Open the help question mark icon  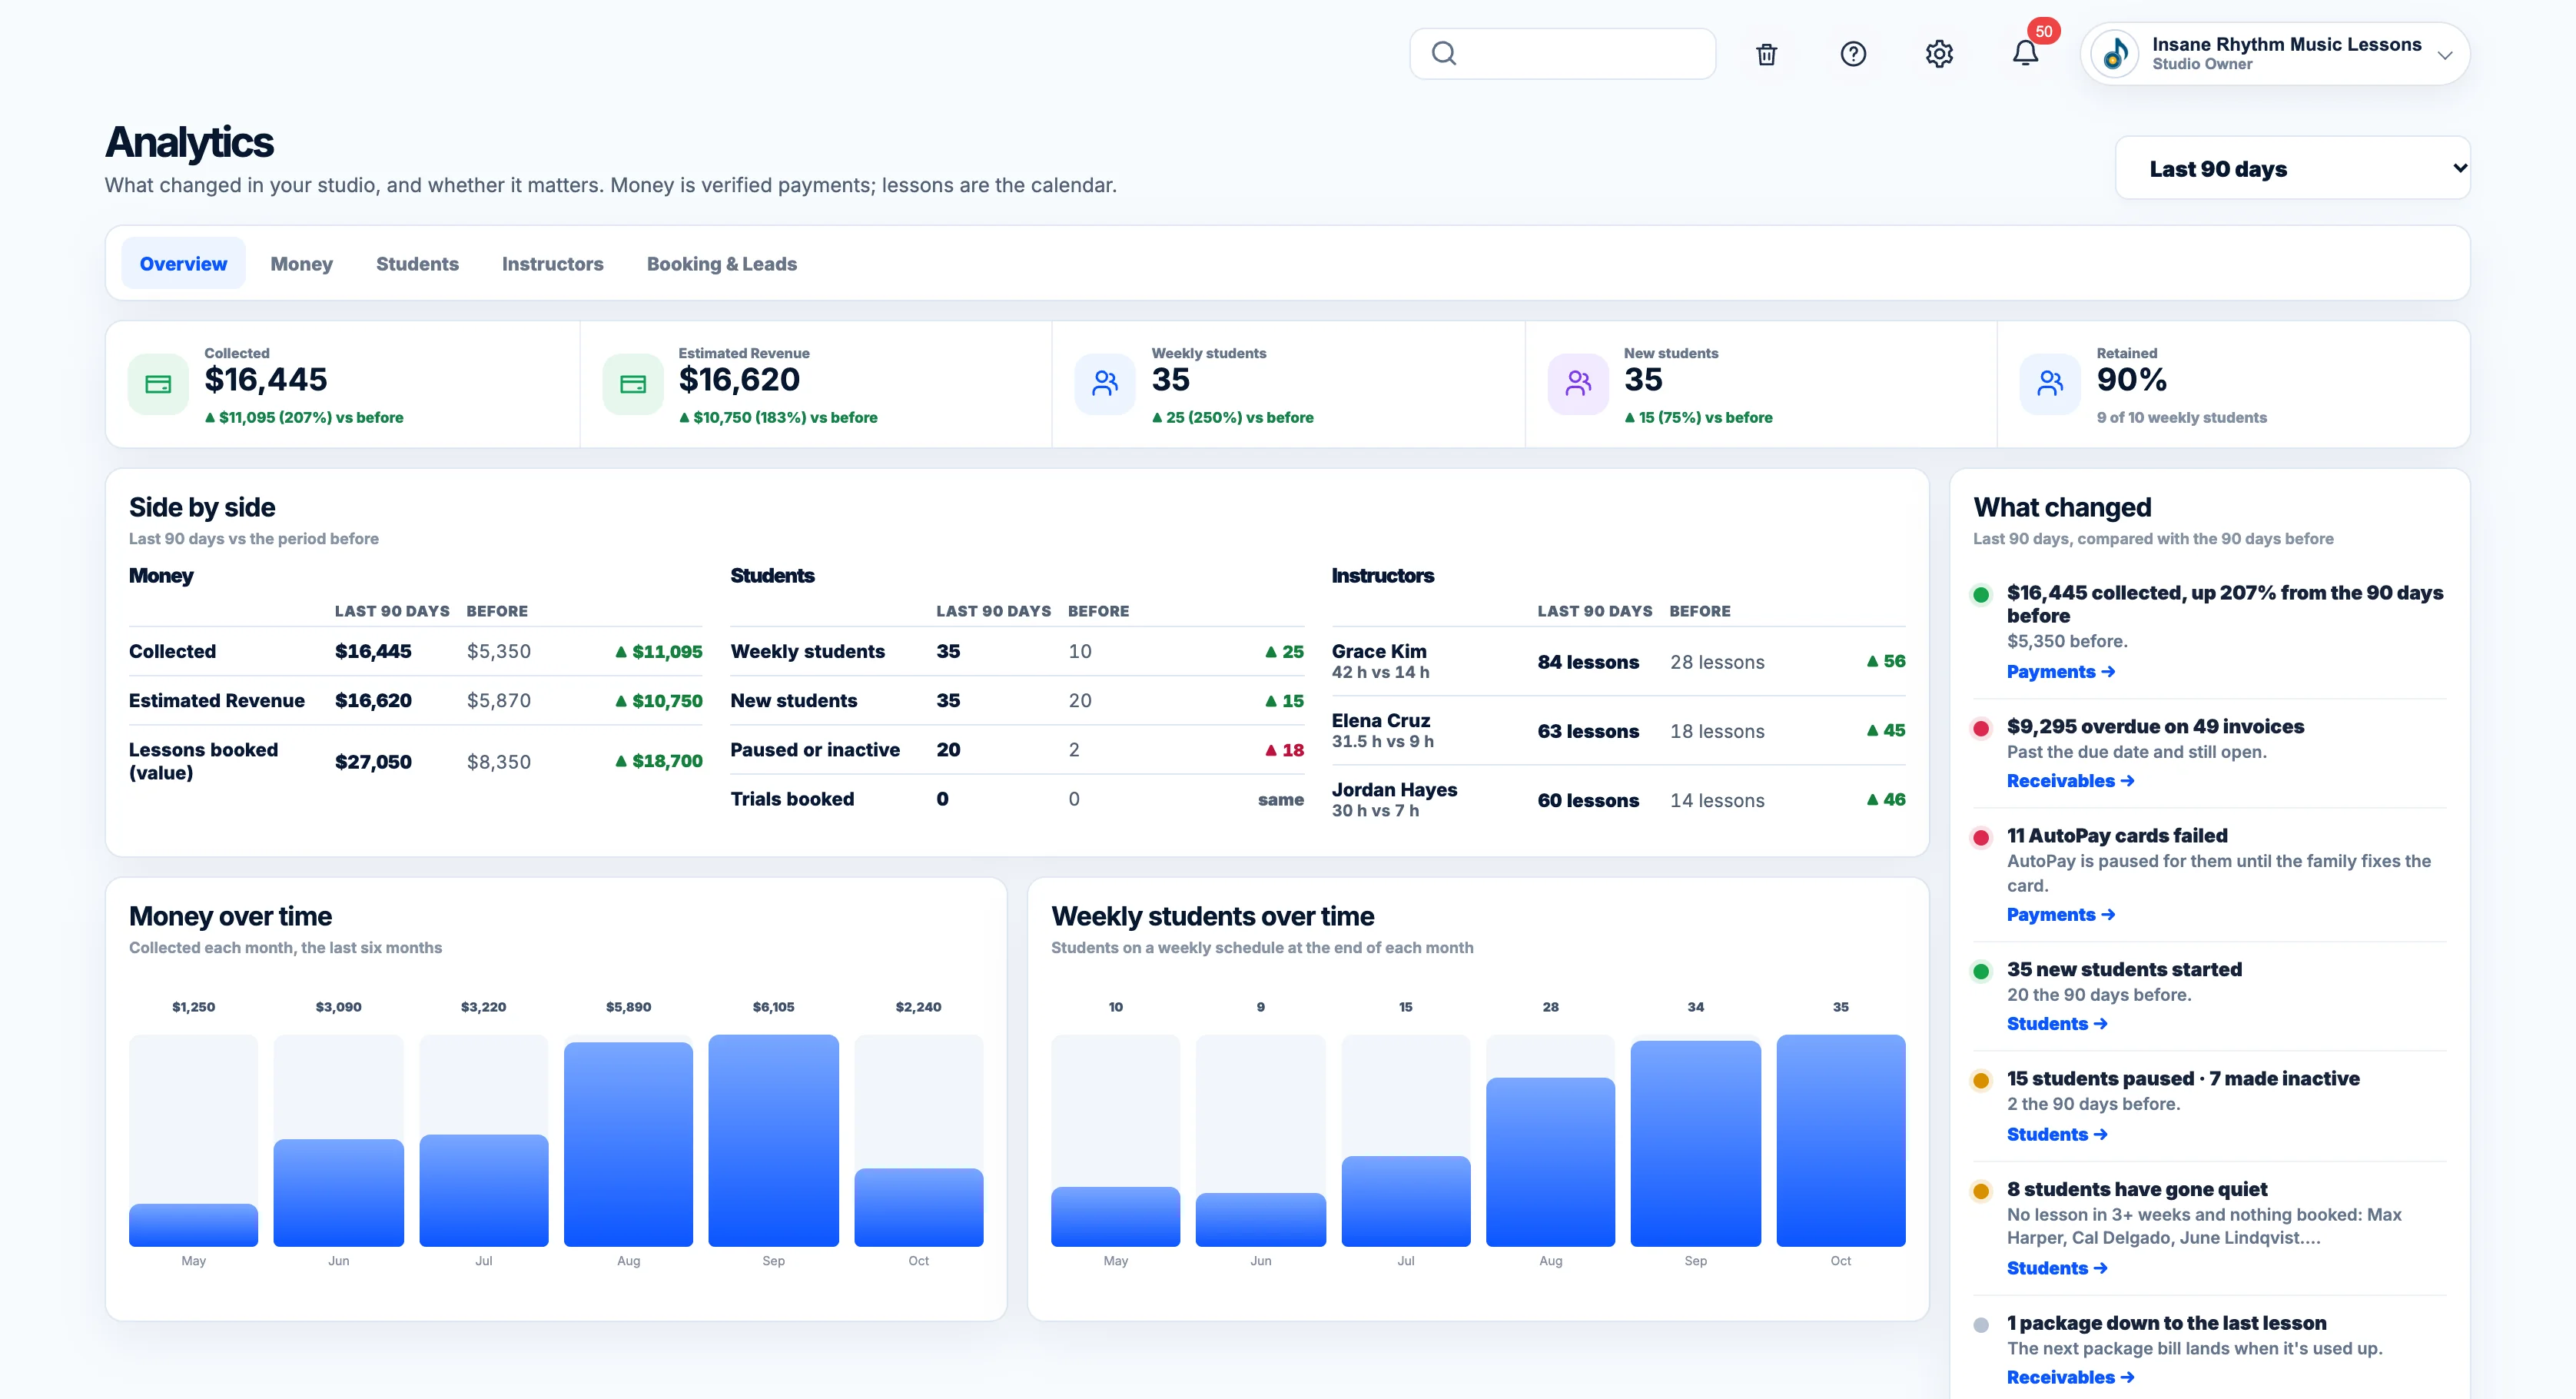click(1853, 54)
